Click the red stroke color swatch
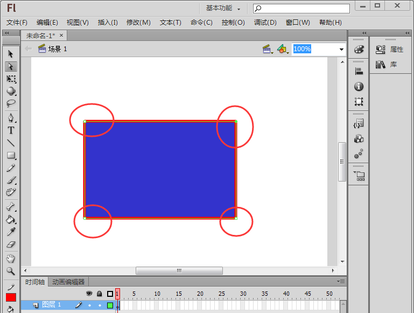 click(x=11, y=297)
